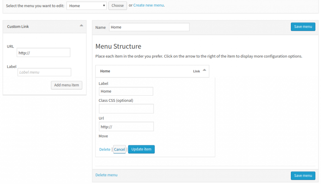Click the Label menu placeholder field
321x184 pixels.
[x=44, y=72]
